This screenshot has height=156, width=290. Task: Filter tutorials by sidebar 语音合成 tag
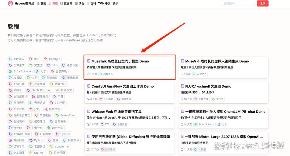pyautogui.click(x=58, y=84)
